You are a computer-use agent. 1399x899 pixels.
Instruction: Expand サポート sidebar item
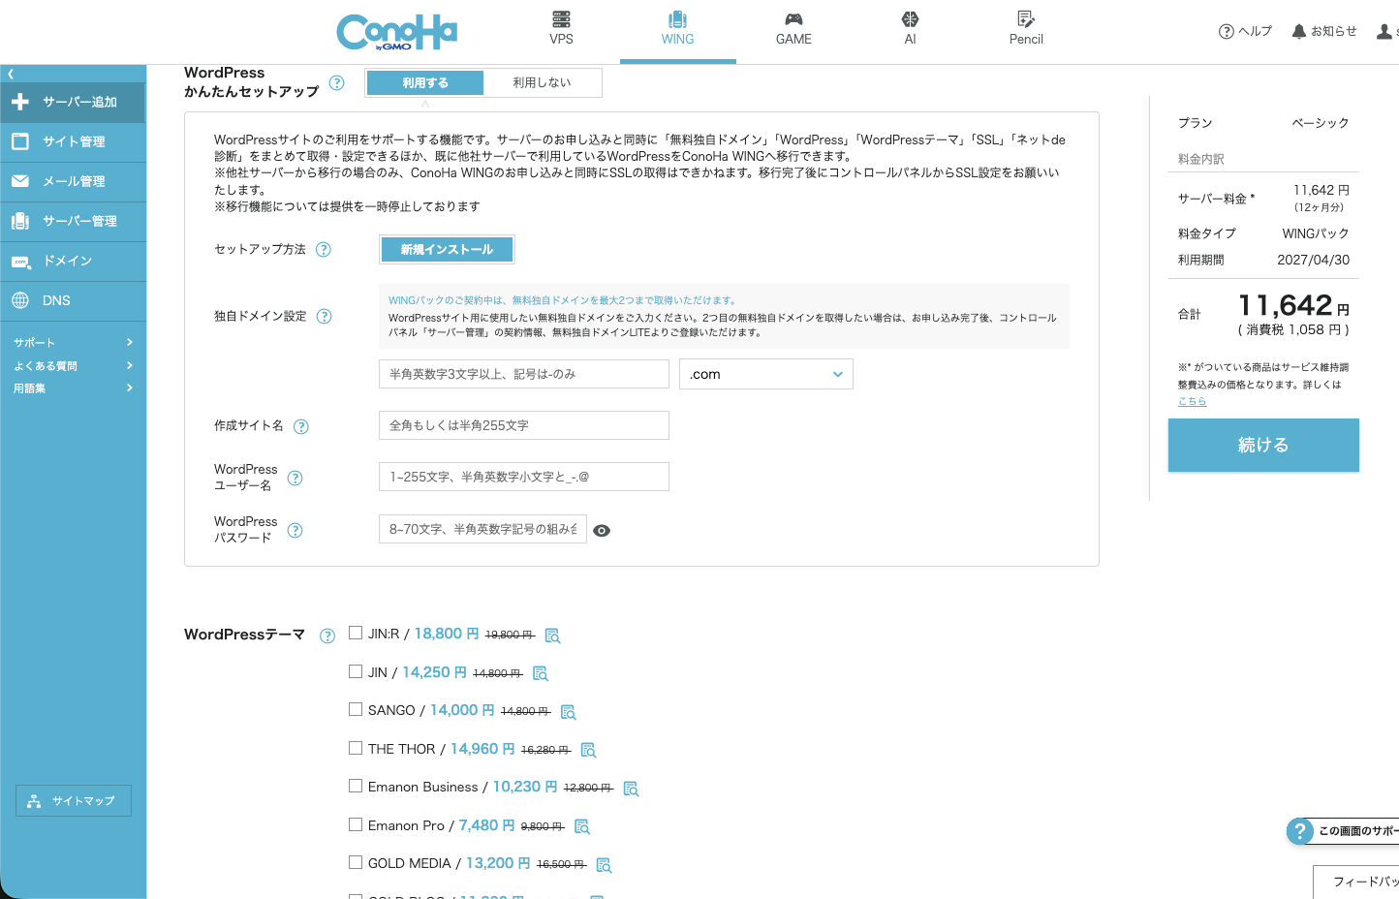pos(73,343)
